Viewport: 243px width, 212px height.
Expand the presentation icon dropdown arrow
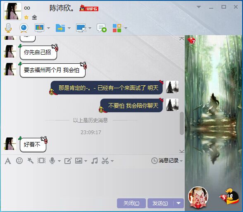click(48, 28)
